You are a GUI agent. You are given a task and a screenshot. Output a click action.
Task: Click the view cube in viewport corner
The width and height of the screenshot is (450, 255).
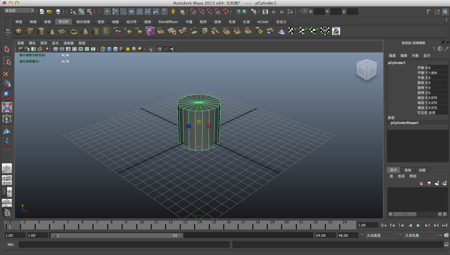(x=366, y=70)
